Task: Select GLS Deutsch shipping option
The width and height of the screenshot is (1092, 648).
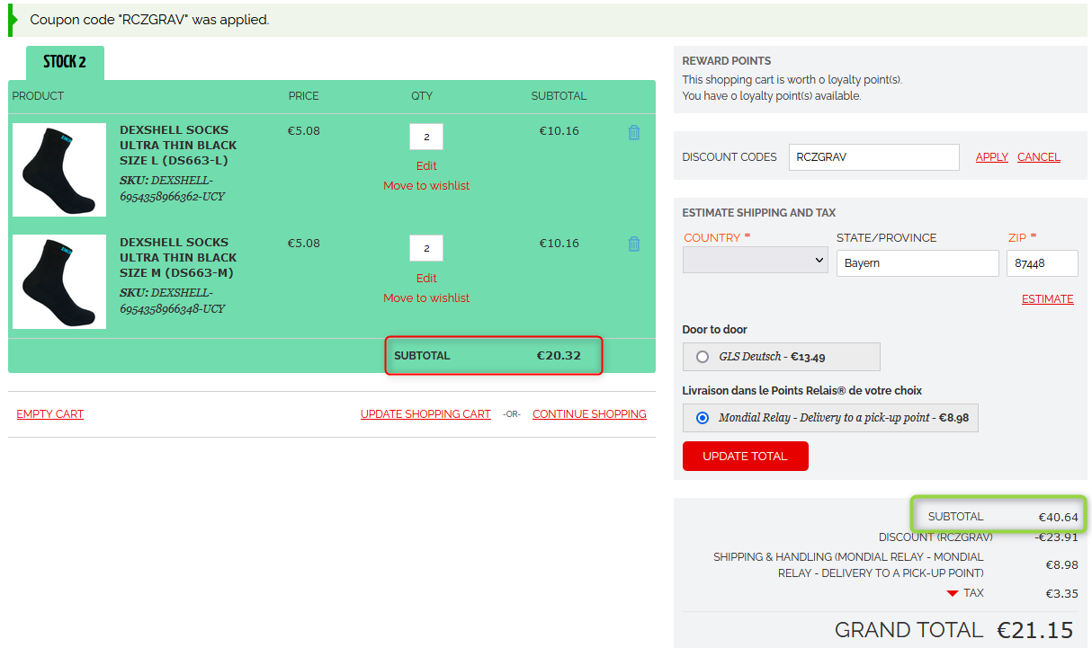Action: pos(703,357)
